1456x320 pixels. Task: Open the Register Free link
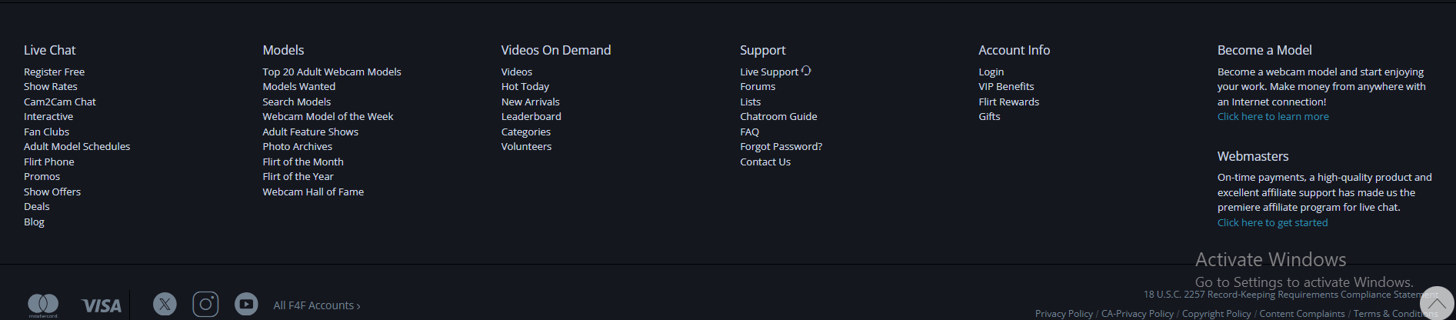pos(54,72)
